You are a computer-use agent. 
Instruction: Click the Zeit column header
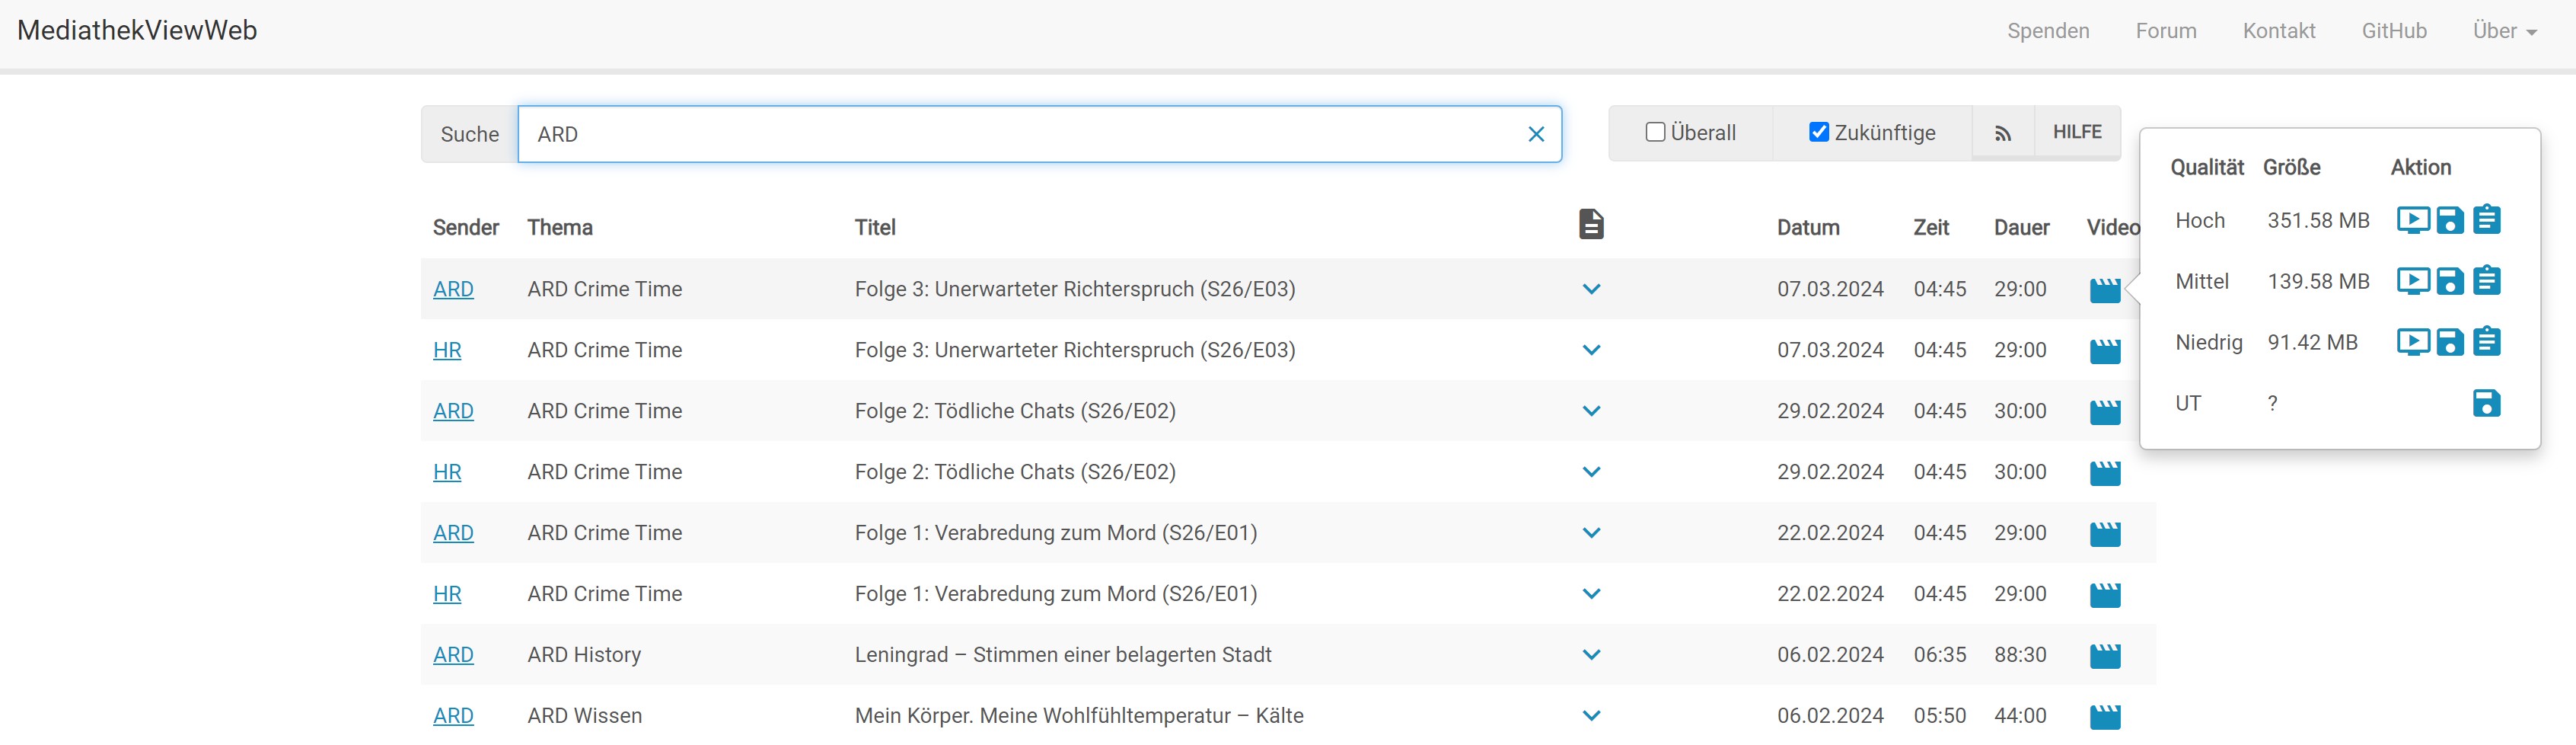(1931, 229)
